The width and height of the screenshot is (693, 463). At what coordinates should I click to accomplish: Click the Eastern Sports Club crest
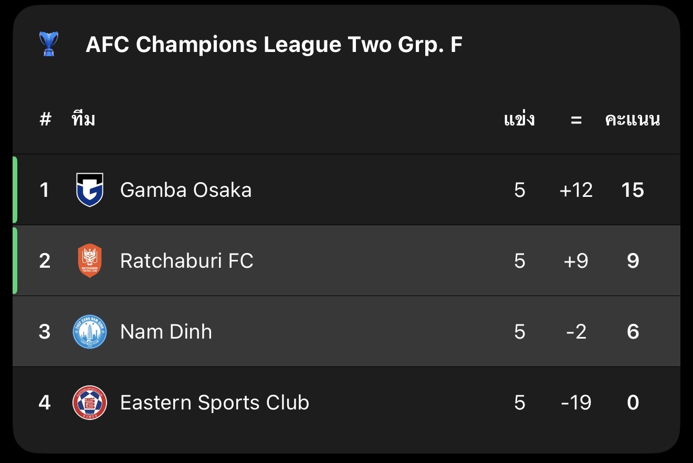coord(90,403)
